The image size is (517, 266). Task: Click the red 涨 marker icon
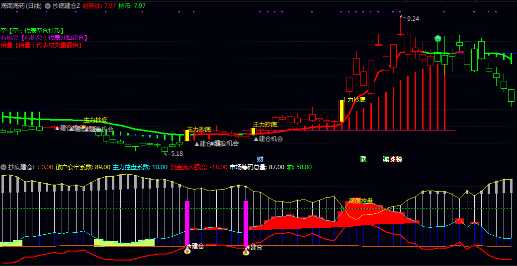(x=393, y=159)
